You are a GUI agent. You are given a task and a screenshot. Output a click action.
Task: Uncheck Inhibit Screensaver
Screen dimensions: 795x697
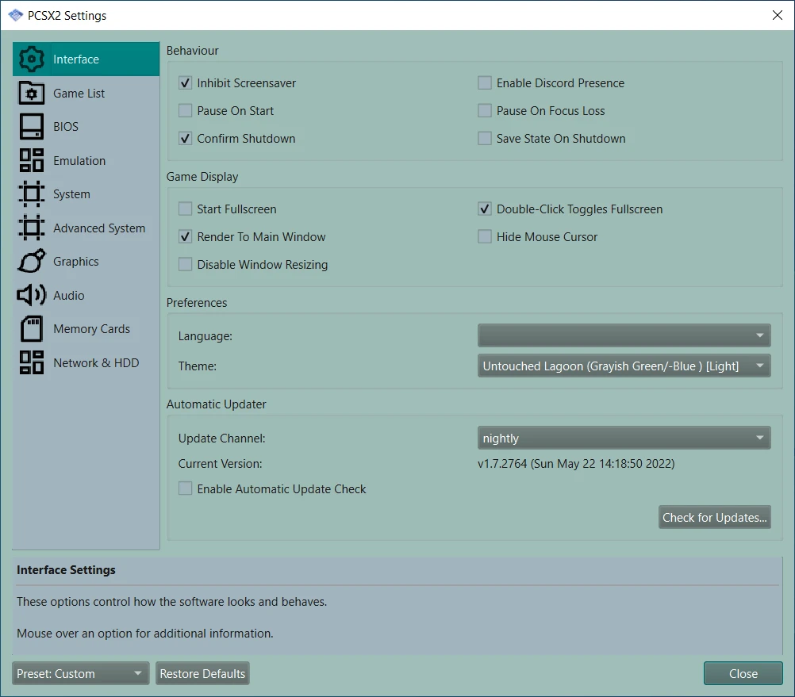pos(185,83)
